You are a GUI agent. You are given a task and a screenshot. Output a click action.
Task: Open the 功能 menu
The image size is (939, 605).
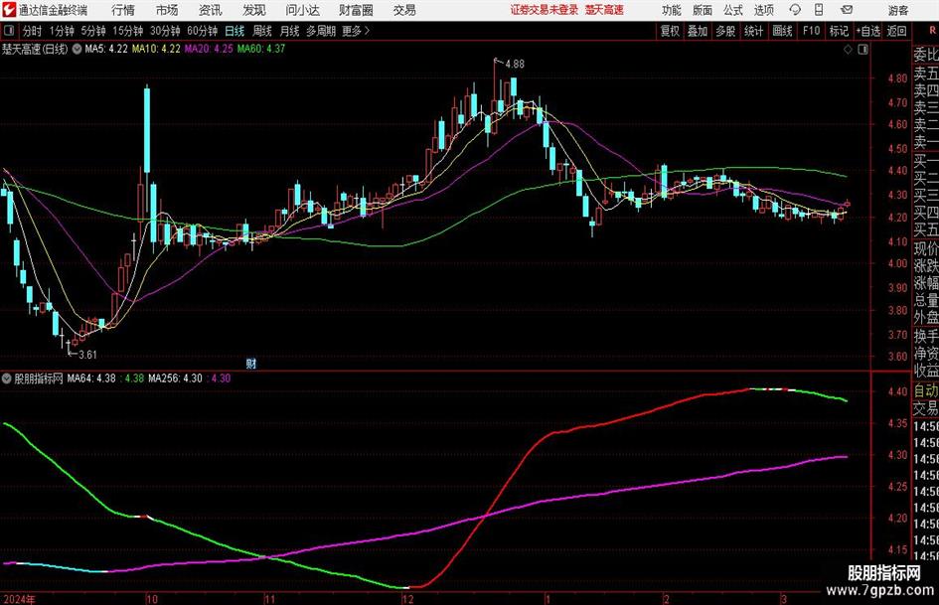coord(672,10)
